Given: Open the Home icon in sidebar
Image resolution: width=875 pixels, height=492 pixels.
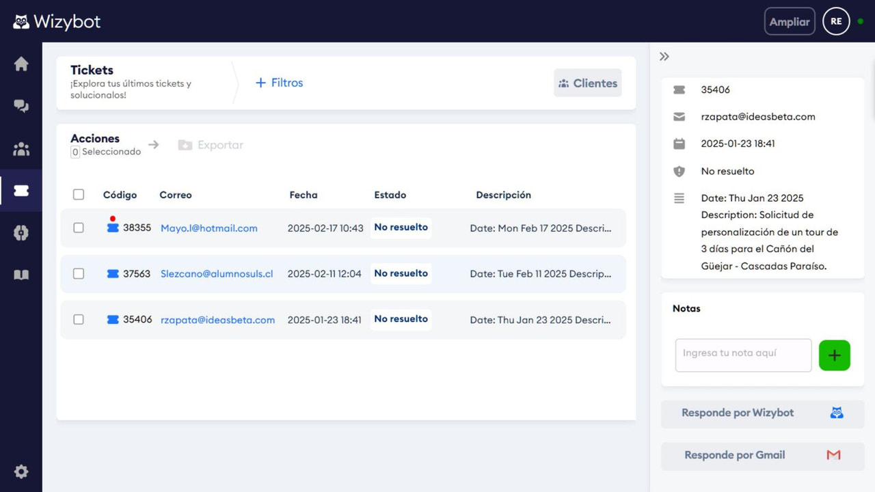Looking at the screenshot, I should pyautogui.click(x=21, y=64).
